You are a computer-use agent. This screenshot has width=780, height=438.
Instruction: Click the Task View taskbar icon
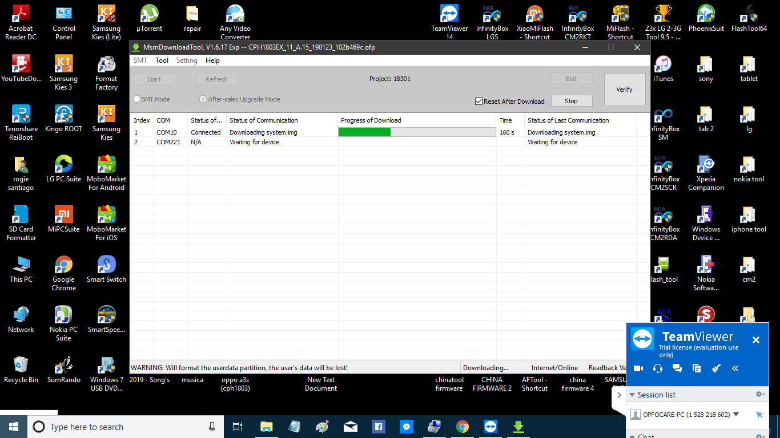(238, 427)
